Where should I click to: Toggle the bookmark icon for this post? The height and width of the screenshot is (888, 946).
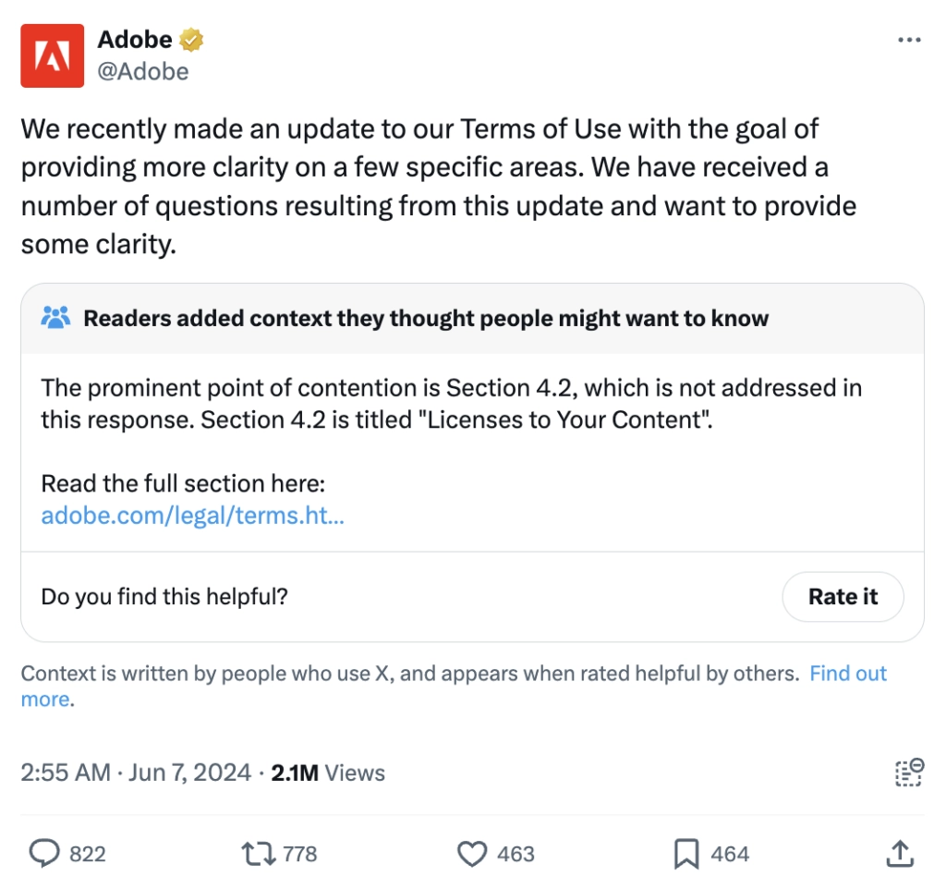[x=686, y=854]
